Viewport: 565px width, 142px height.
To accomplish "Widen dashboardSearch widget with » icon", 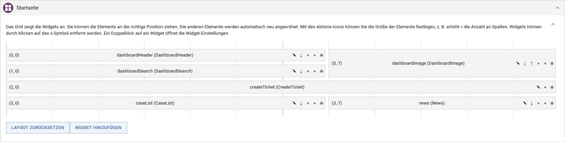I will pos(308,71).
